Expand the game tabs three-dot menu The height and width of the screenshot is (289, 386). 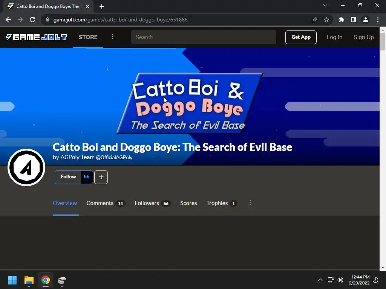250,203
